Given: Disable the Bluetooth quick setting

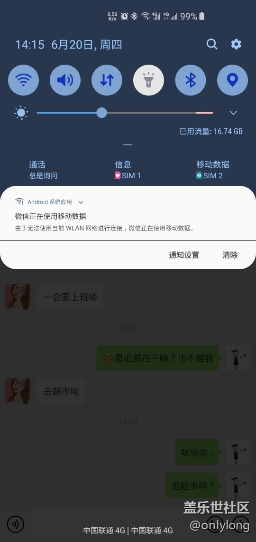Looking at the screenshot, I should (191, 80).
